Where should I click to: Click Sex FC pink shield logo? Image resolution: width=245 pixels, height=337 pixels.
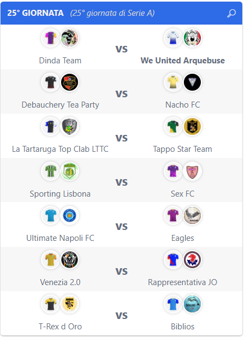pos(192,171)
